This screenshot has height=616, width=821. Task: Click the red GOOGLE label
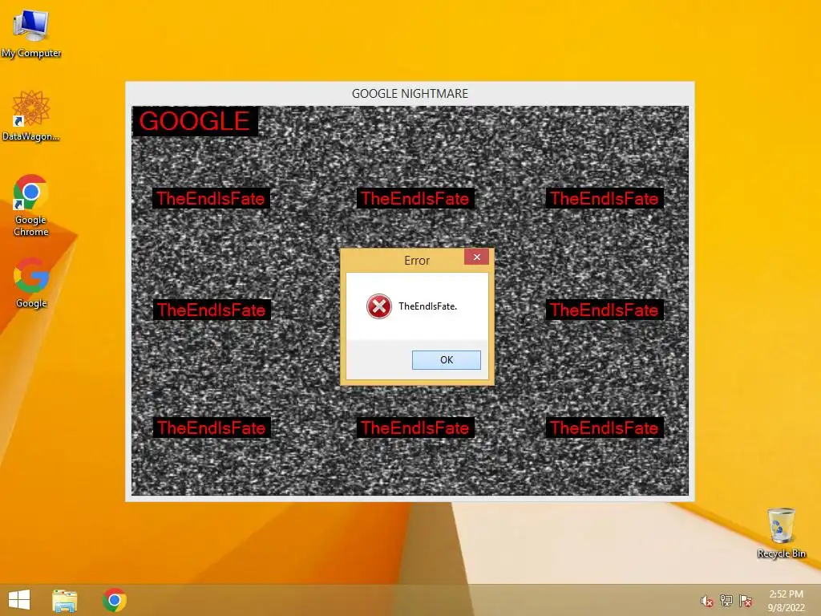pyautogui.click(x=194, y=122)
